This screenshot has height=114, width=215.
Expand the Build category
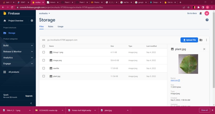pos(18,46)
